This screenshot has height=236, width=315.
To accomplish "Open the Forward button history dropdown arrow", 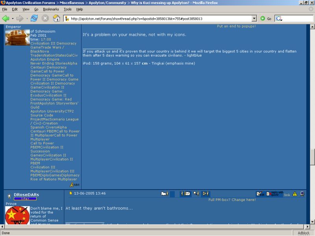I will pos(26,18).
